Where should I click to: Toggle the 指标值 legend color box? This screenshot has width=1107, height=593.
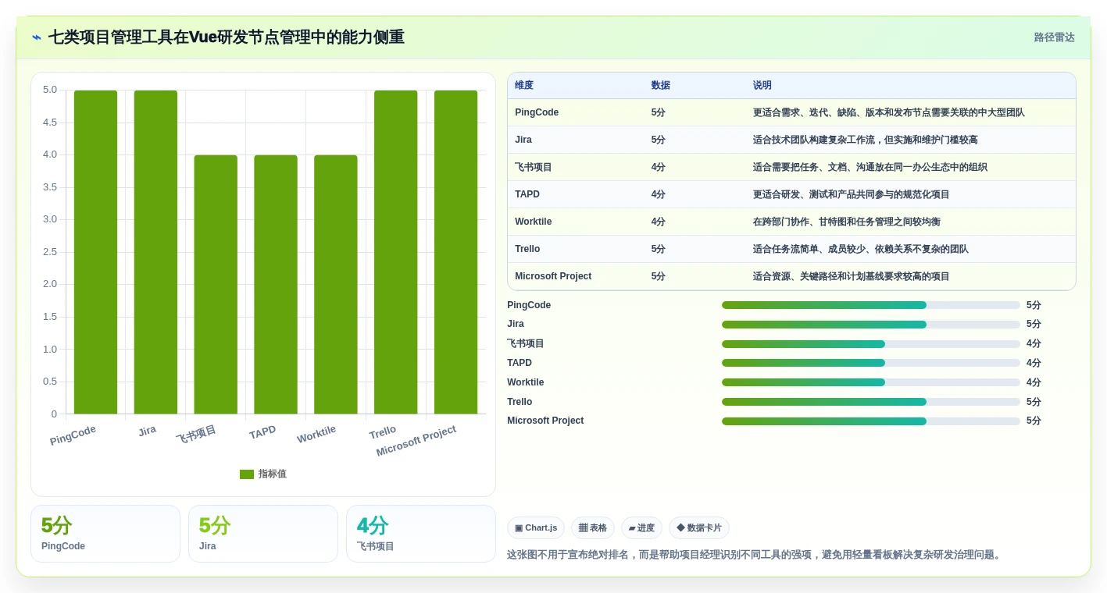247,474
